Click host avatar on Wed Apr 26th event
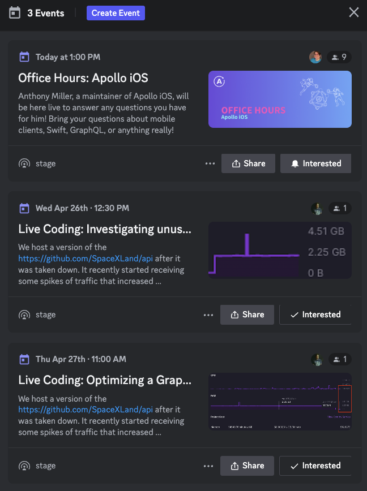 (317, 208)
